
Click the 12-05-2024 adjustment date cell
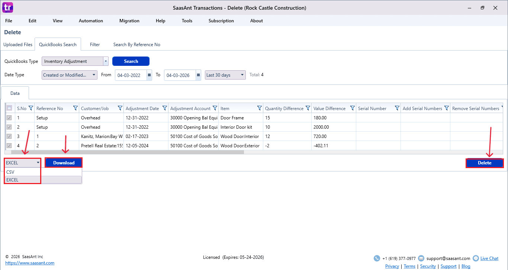[x=146, y=146]
